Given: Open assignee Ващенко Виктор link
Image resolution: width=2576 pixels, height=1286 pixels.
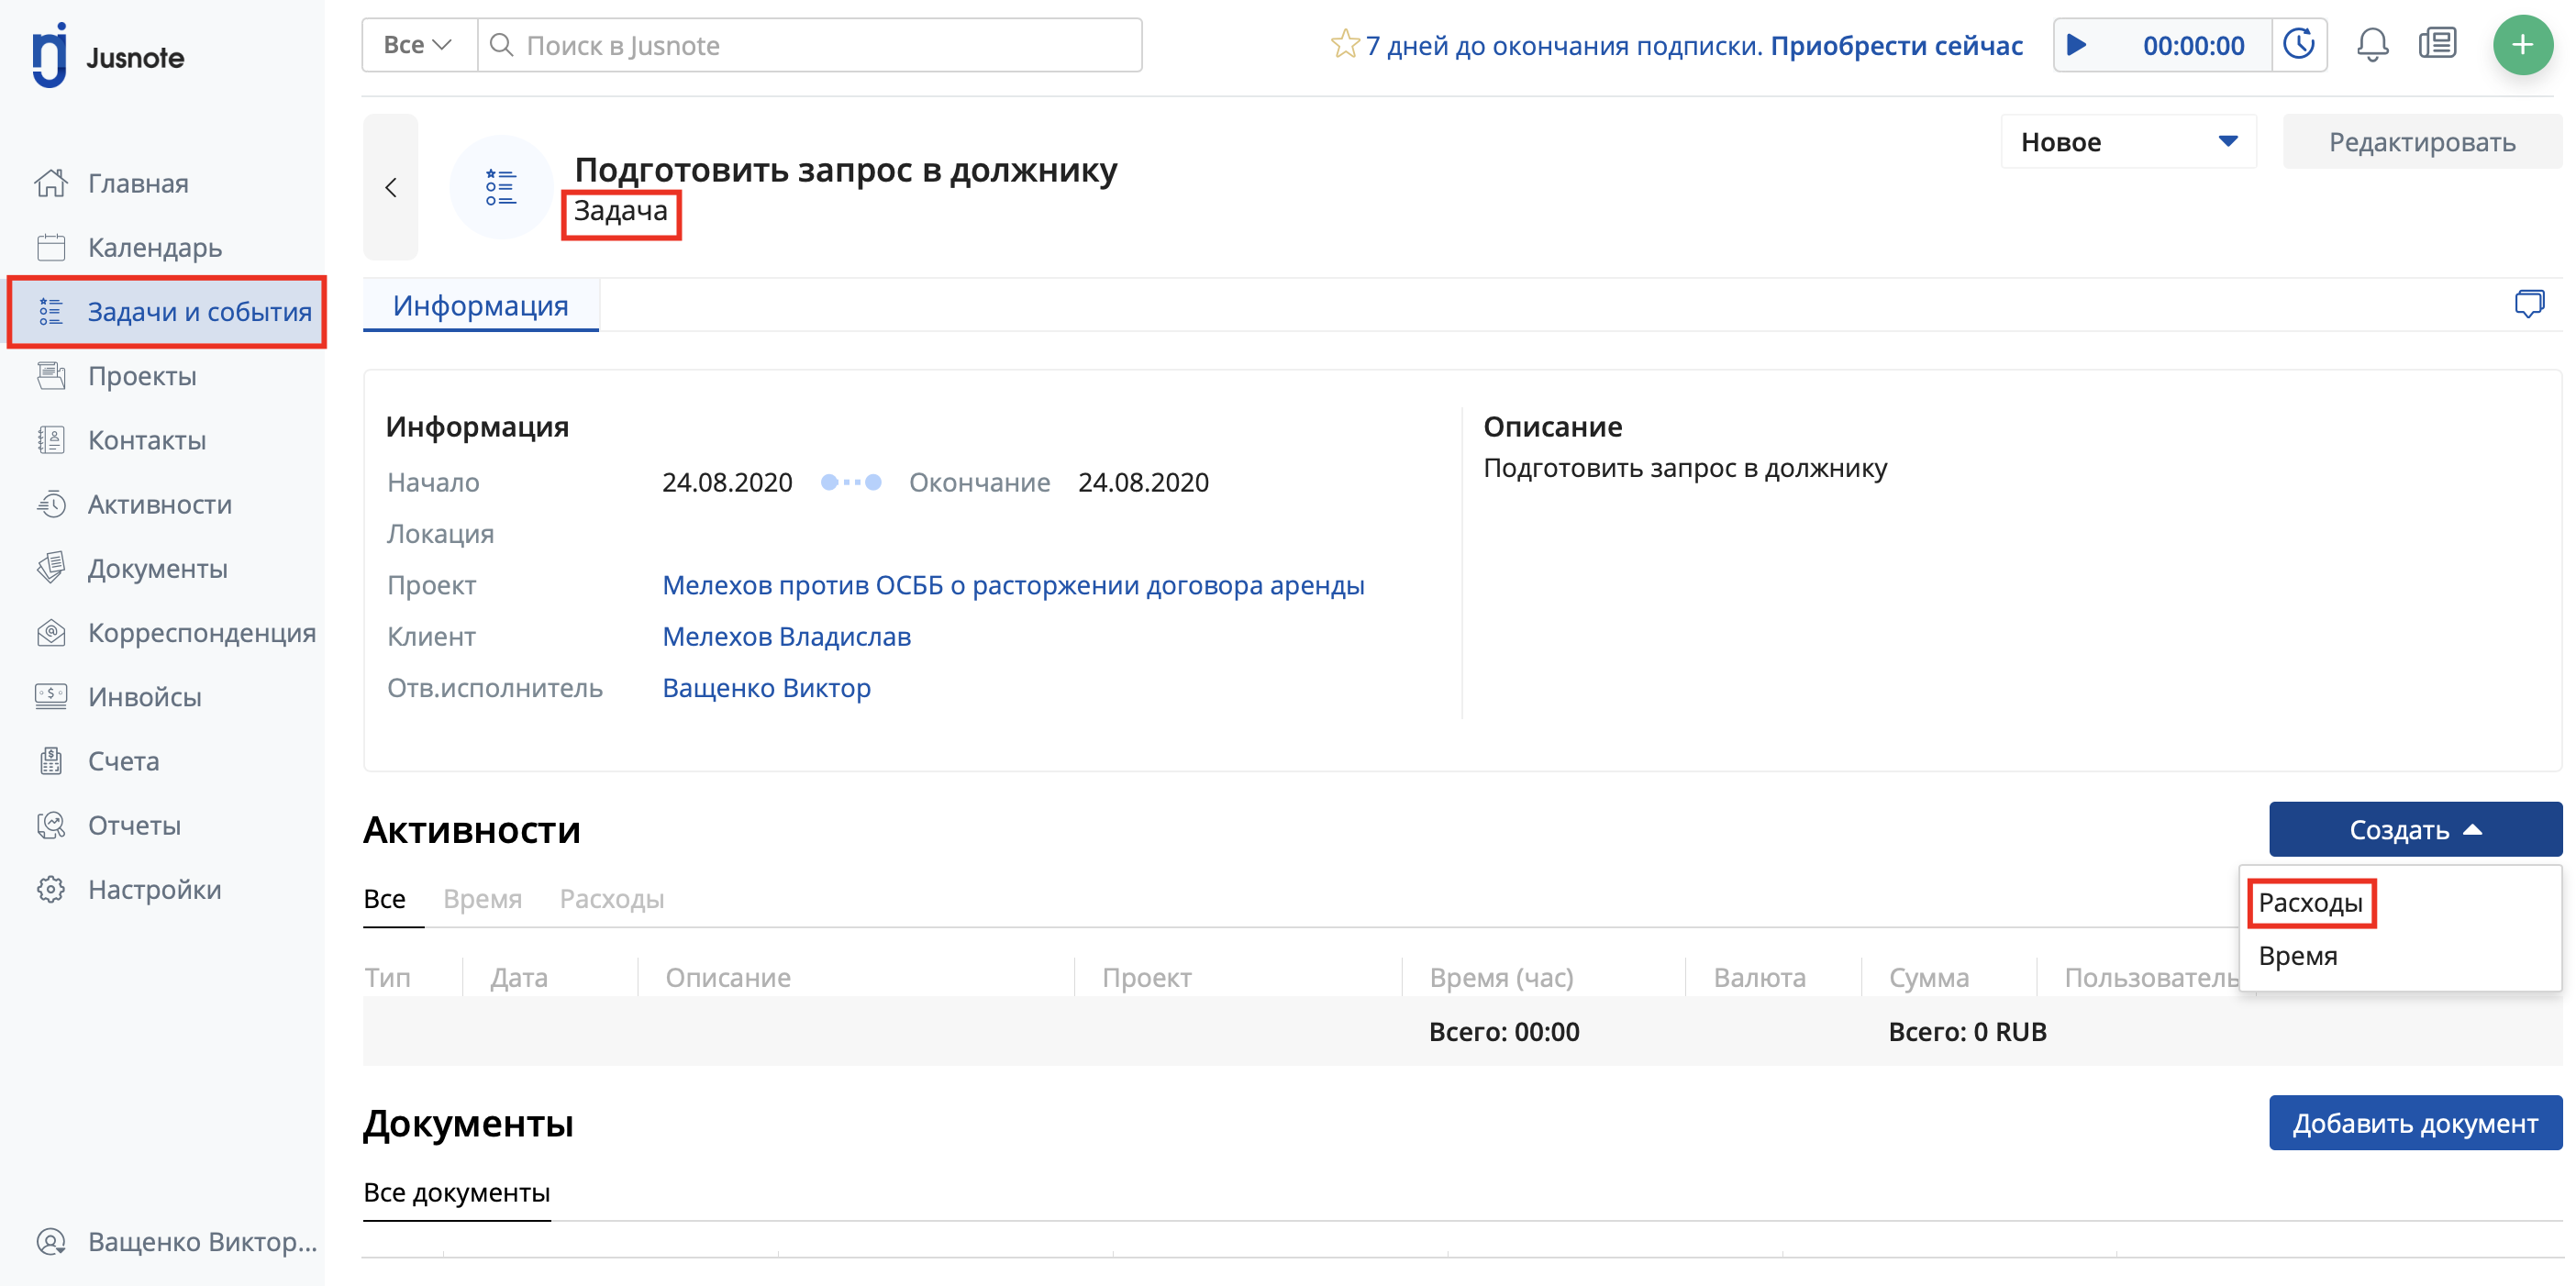Looking at the screenshot, I should [766, 688].
